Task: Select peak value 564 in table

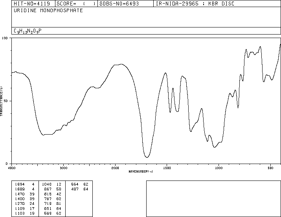Action: (75, 184)
